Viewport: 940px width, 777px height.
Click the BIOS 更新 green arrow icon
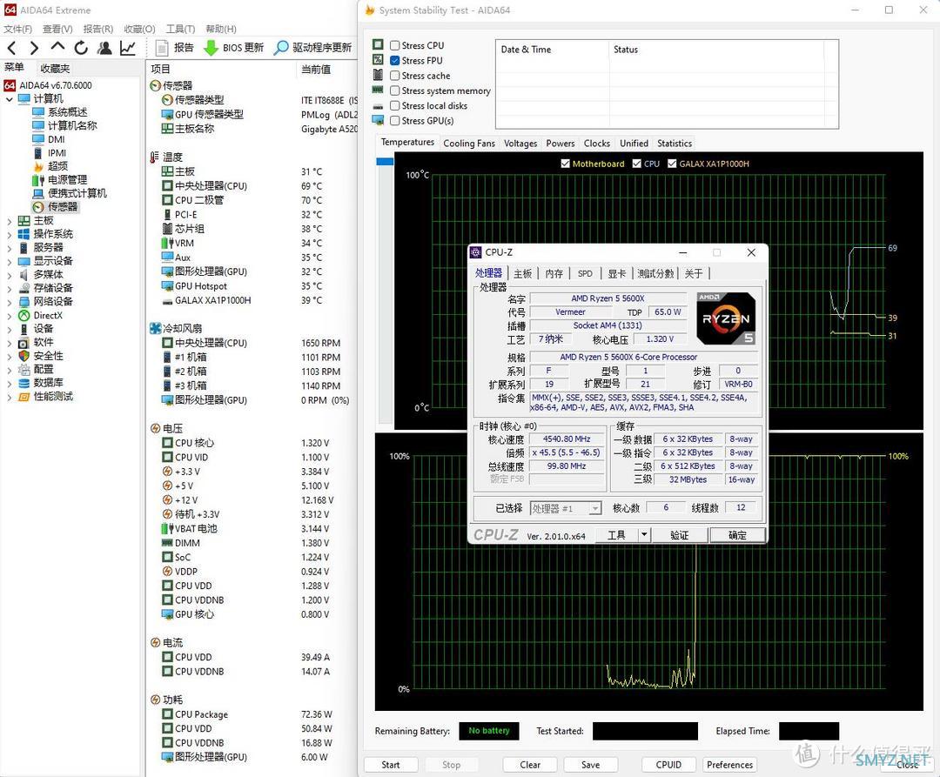coord(211,48)
